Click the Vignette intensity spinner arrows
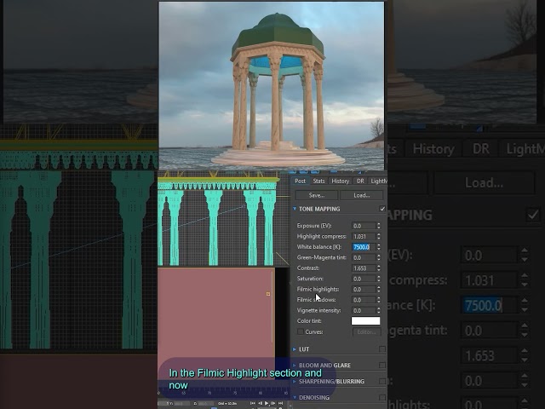The height and width of the screenshot is (409, 545). (x=378, y=310)
